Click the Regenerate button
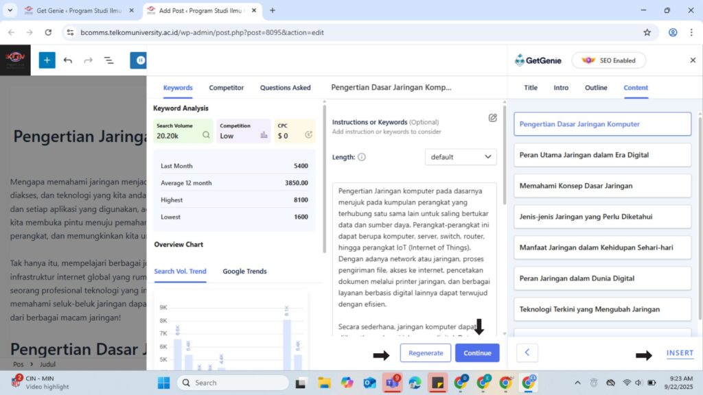This screenshot has width=703, height=395. 426,353
